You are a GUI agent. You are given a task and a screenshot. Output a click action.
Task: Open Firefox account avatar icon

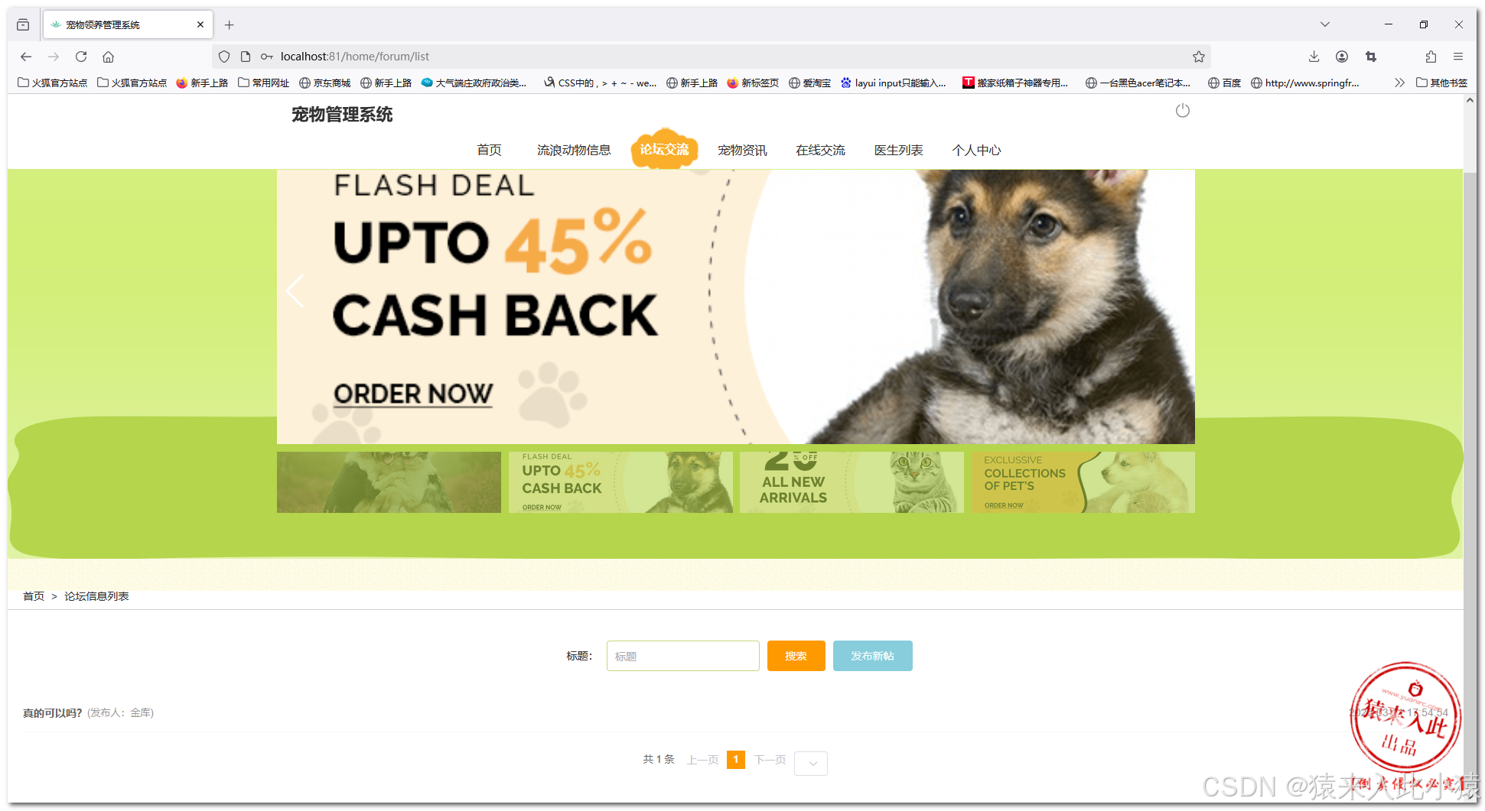pos(1342,57)
